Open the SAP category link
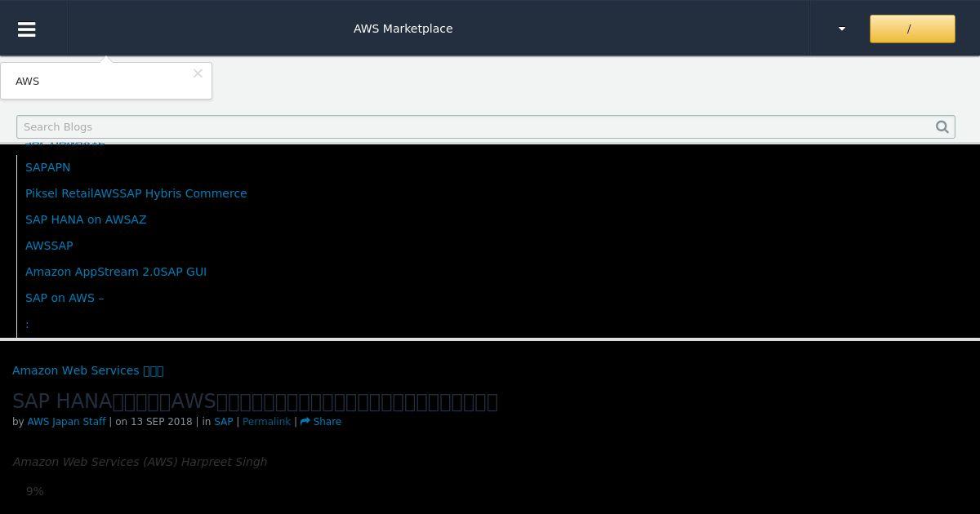The image size is (980, 514). coord(224,422)
